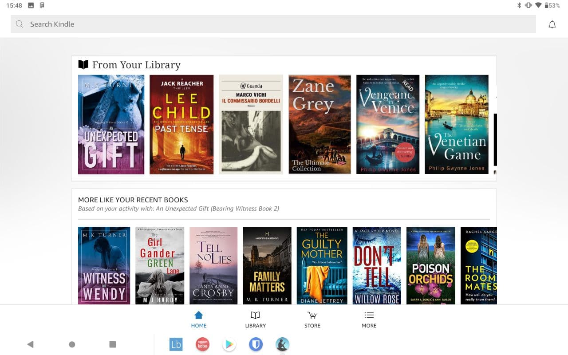Tap the Bluetooth status icon
This screenshot has width=568, height=355.
pos(519,5)
